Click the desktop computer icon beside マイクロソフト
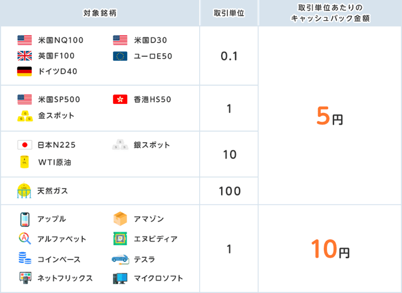 coord(120,278)
